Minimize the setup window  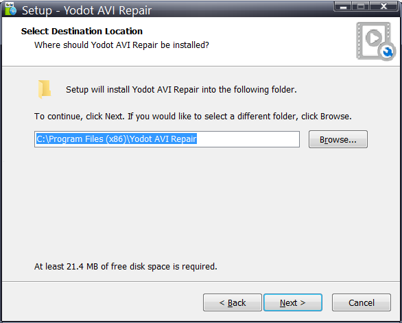coord(343,6)
